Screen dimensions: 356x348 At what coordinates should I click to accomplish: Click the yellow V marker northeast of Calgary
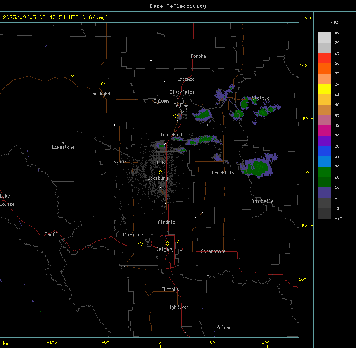pyautogui.click(x=177, y=241)
